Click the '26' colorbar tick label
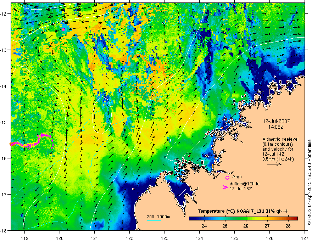Viewport: 312px width, 241px height. [x=246, y=226]
